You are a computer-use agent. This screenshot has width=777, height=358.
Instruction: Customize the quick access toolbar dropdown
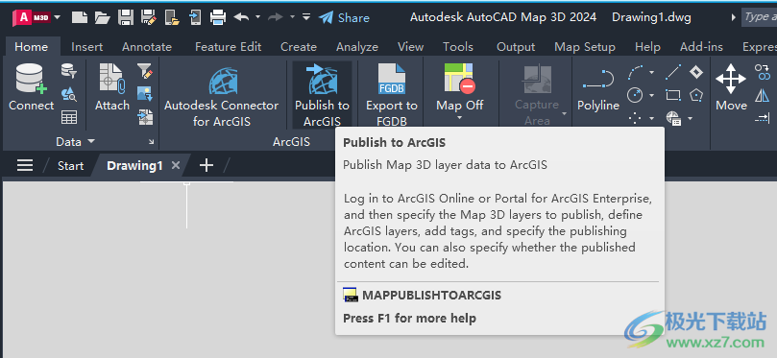pos(306,17)
